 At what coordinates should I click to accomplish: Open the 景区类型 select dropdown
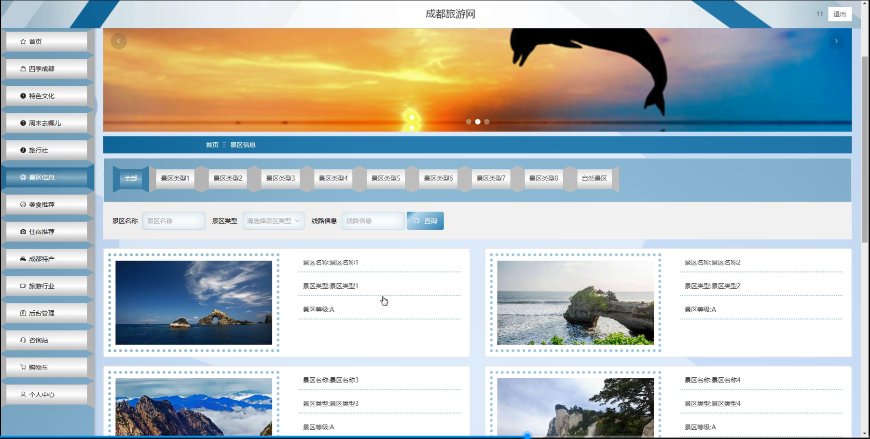click(x=273, y=221)
